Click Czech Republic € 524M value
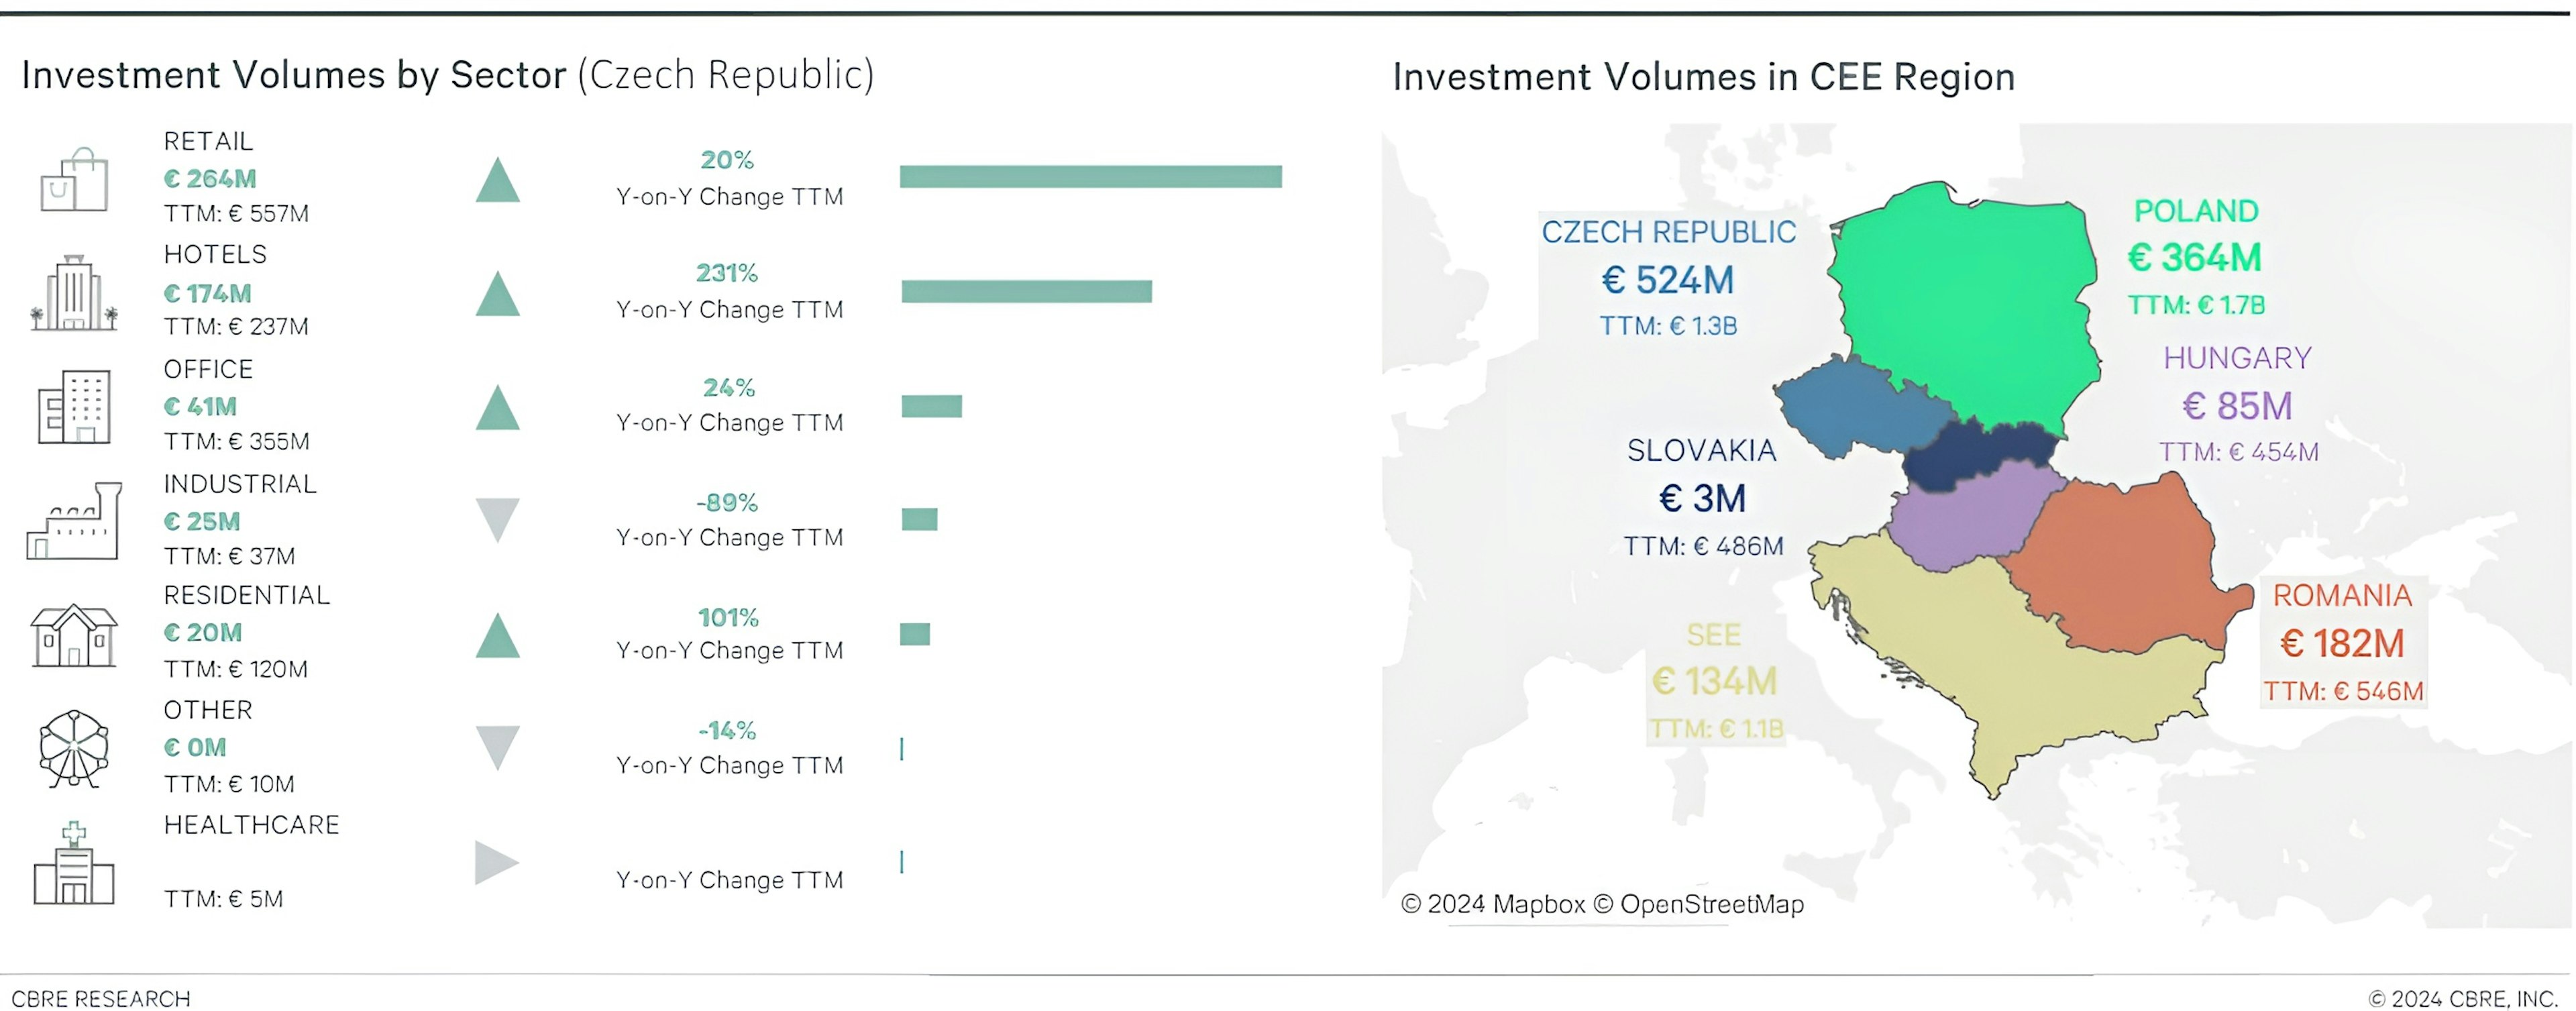 click(x=1668, y=280)
